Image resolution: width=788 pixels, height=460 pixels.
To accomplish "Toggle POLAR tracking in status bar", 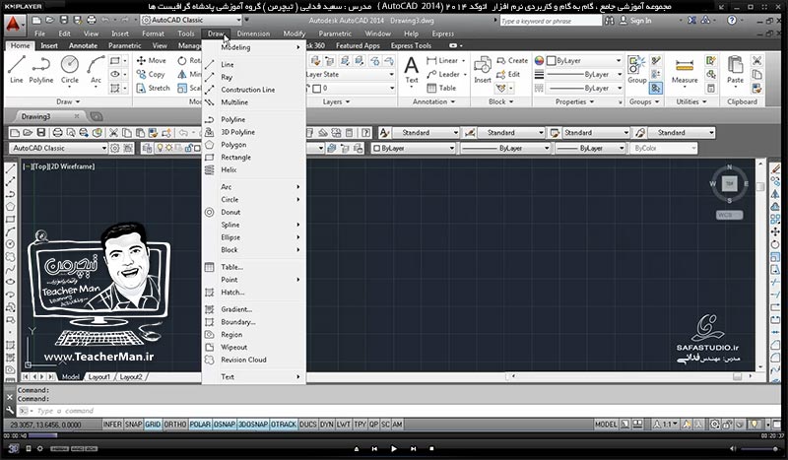I will (x=200, y=425).
